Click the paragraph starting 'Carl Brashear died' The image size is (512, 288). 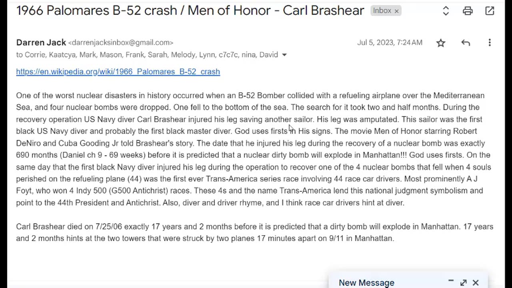254,232
